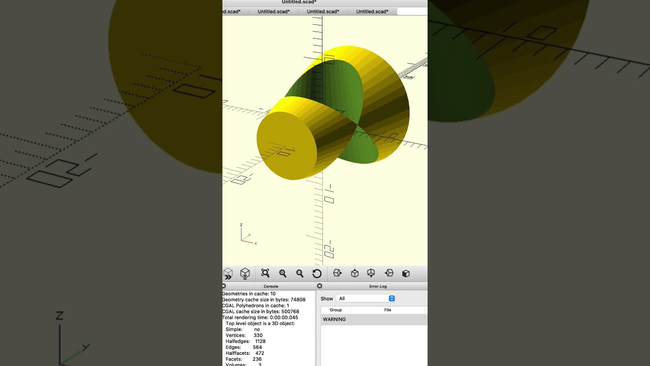Image resolution: width=650 pixels, height=366 pixels.
Task: Run Preview with the double-arrow cube icon
Action: (x=228, y=273)
